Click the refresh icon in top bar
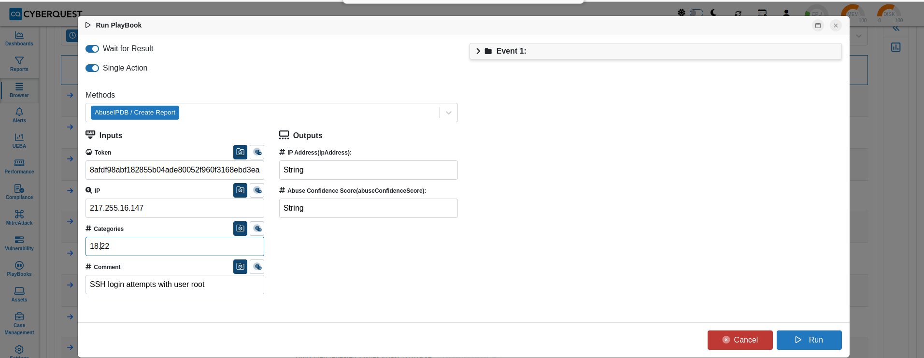This screenshot has height=358, width=924. tap(738, 13)
